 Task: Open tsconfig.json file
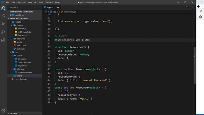(x=21, y=79)
